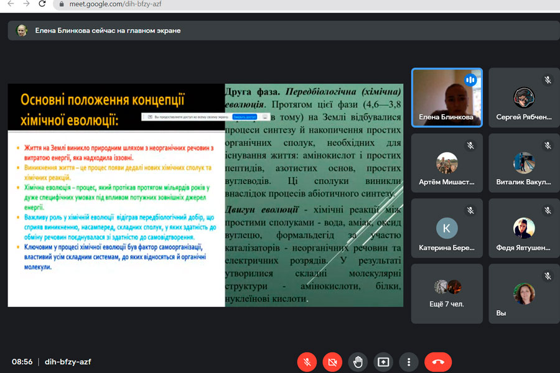
Task: Click the browser back arrow
Action: pos(11,4)
